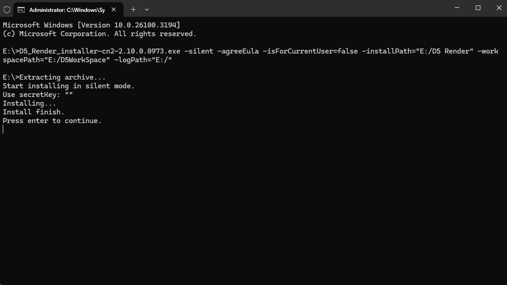Click the administrator shield icon
The width and height of the screenshot is (507, 285).
click(x=7, y=9)
